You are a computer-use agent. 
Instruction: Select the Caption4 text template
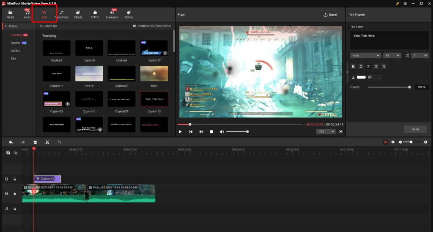pos(121,48)
